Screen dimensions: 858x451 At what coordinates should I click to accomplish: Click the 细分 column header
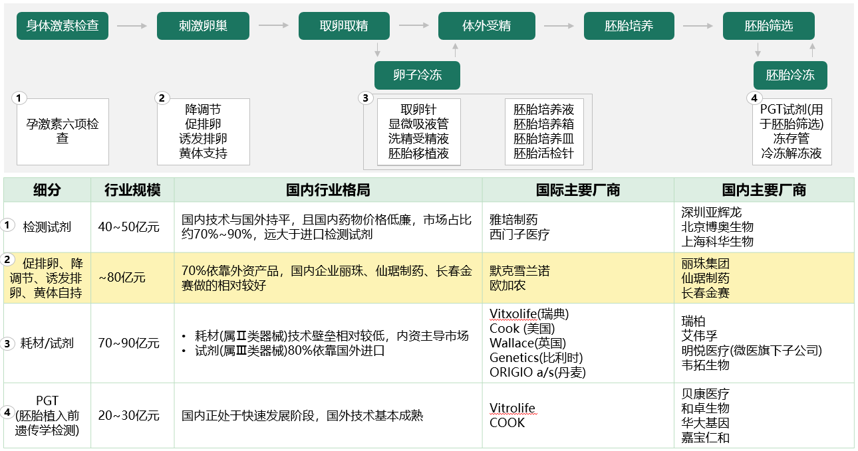(47, 190)
